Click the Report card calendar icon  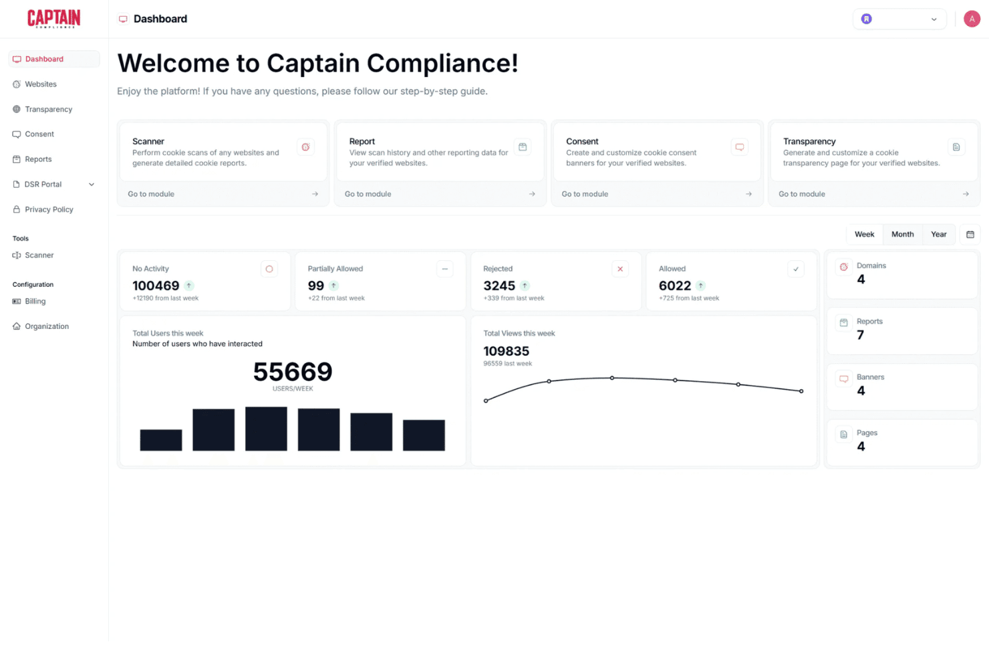pos(523,147)
